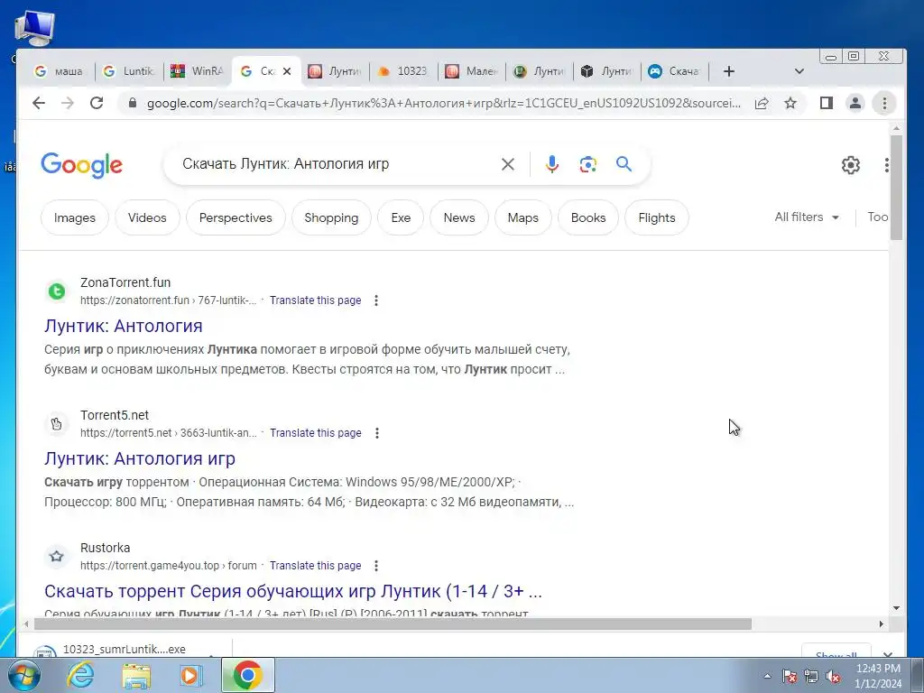Switch to the Luntik Google tab
Screen dimensions: 924x693
click(x=128, y=71)
